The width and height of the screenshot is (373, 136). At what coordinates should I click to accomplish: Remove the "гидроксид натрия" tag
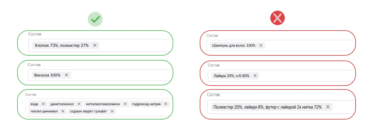click(166, 104)
